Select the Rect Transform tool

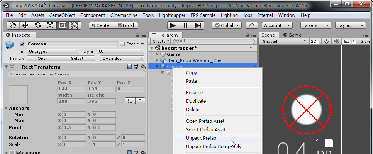point(63,25)
